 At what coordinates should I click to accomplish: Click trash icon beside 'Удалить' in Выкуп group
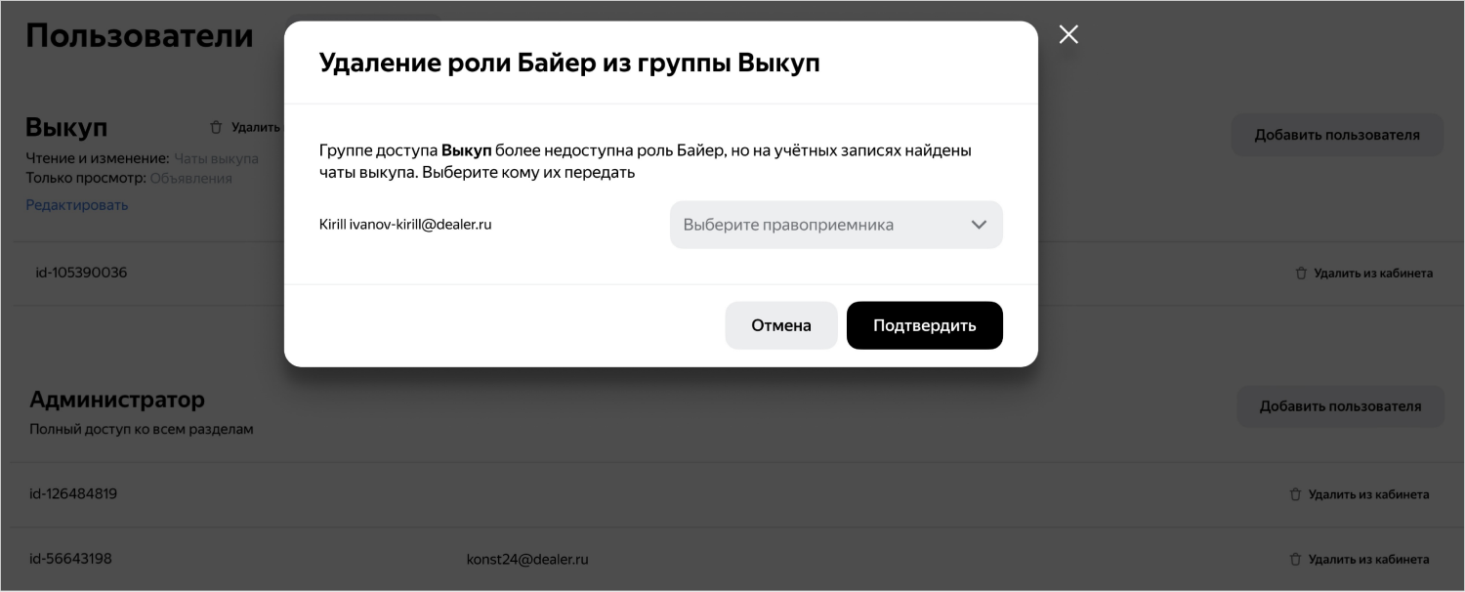(217, 127)
